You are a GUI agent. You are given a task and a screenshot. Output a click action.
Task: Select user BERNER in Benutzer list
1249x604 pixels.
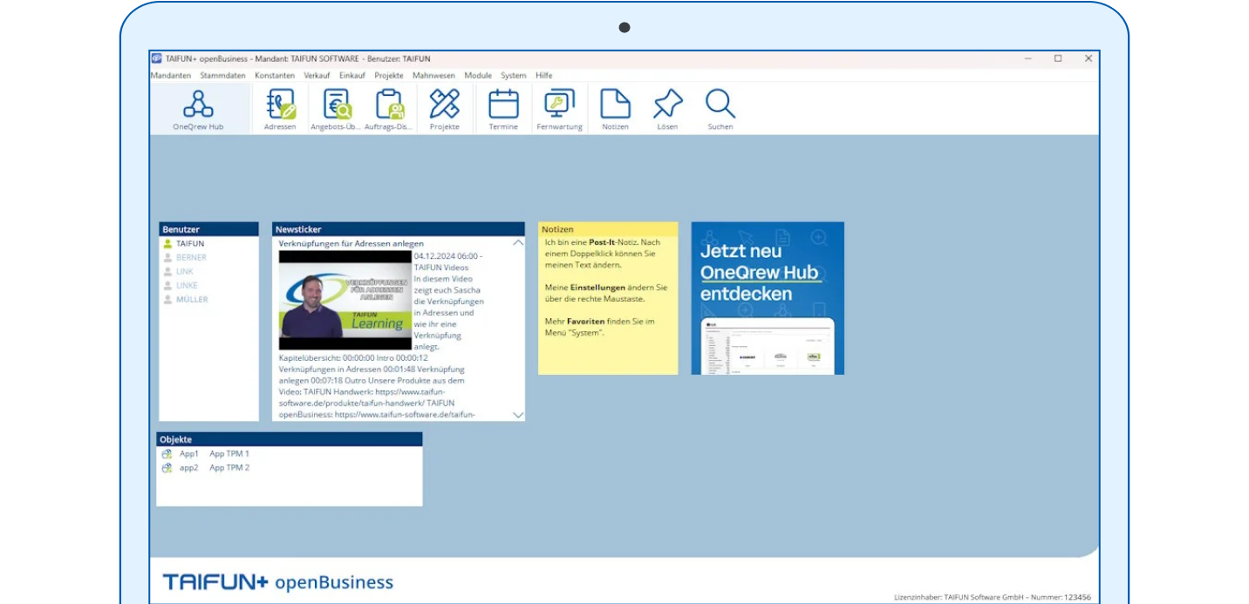[191, 258]
